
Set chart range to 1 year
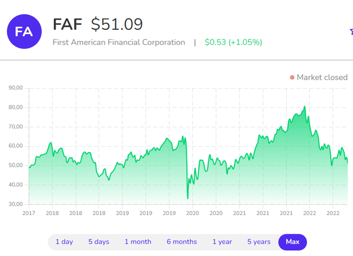[222, 242]
